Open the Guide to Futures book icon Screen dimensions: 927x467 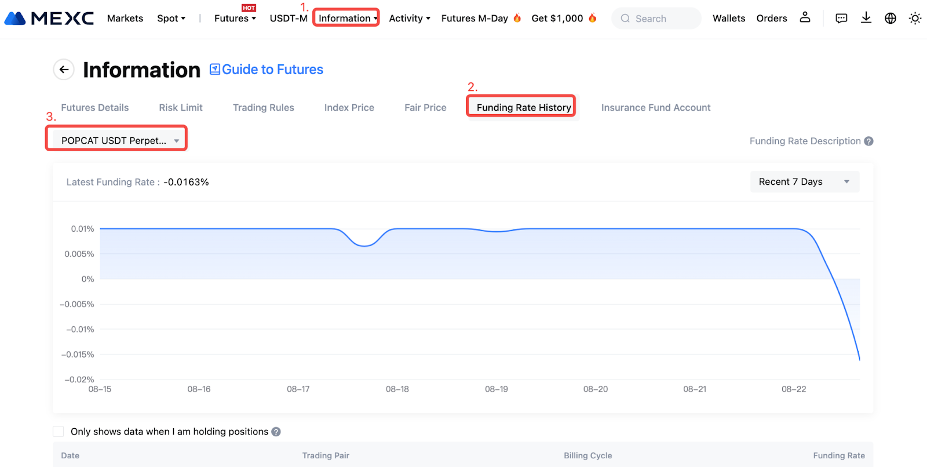214,70
